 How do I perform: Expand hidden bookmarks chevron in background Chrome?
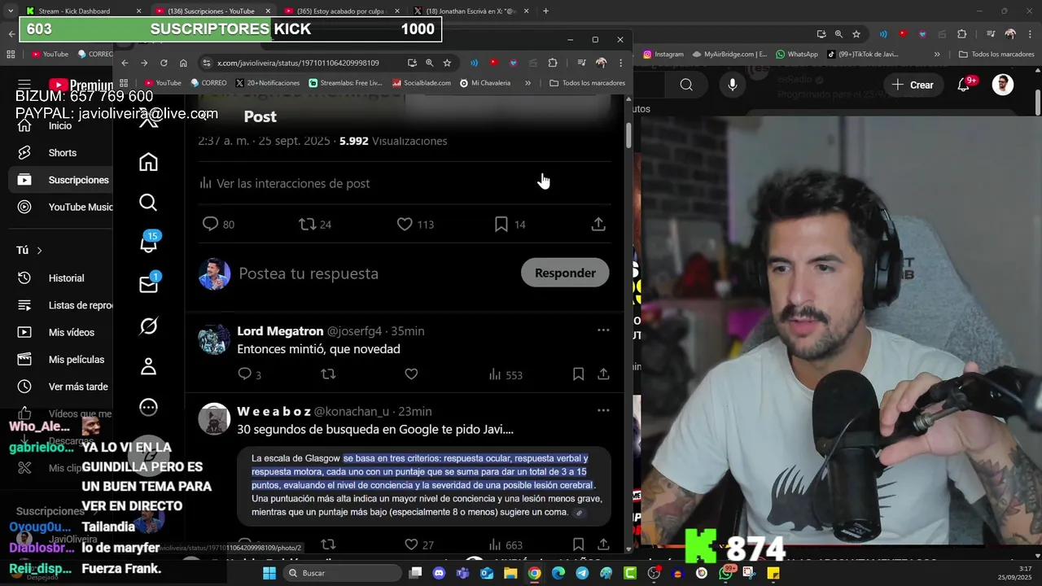point(937,55)
